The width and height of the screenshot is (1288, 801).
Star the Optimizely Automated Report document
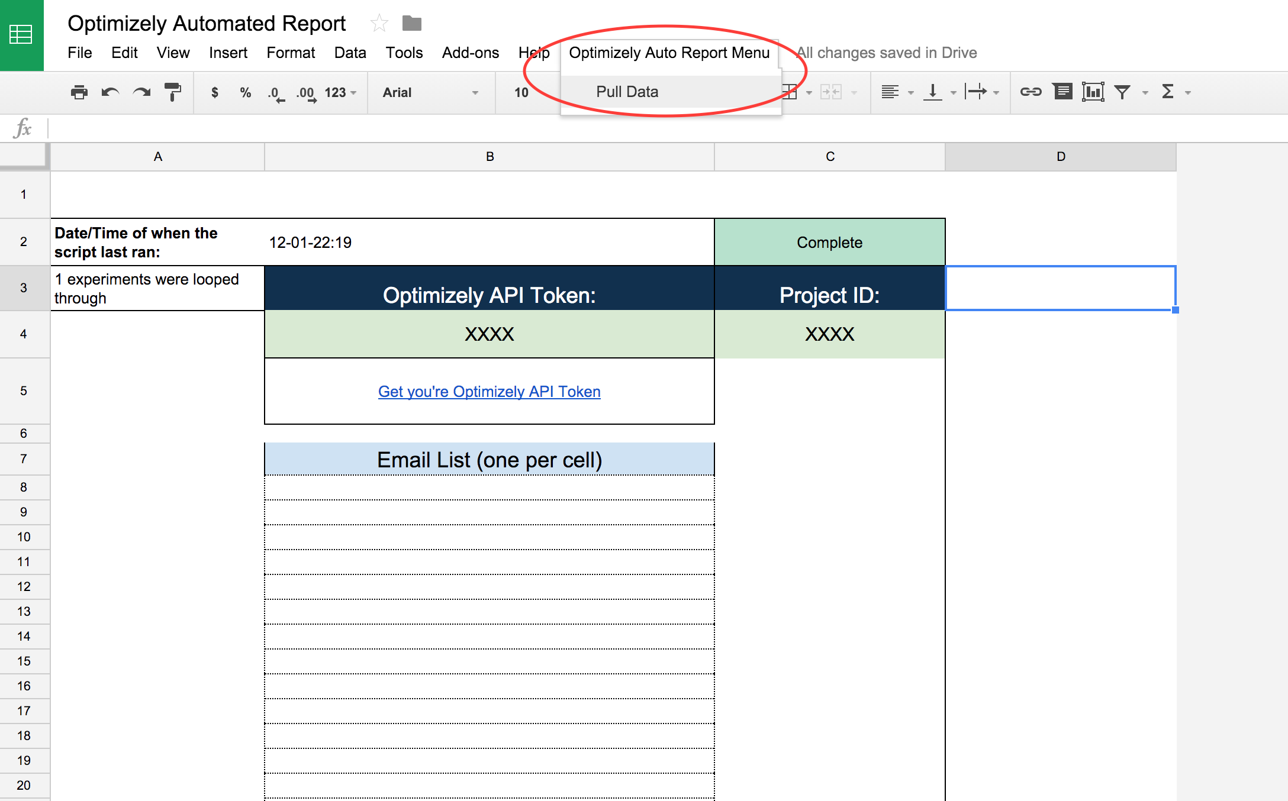coord(379,24)
